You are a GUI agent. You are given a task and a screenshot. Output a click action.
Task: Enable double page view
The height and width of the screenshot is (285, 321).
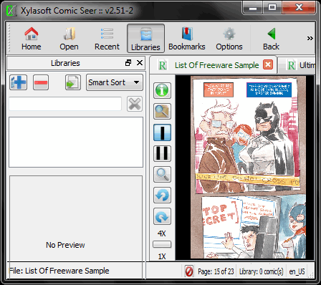click(x=162, y=153)
